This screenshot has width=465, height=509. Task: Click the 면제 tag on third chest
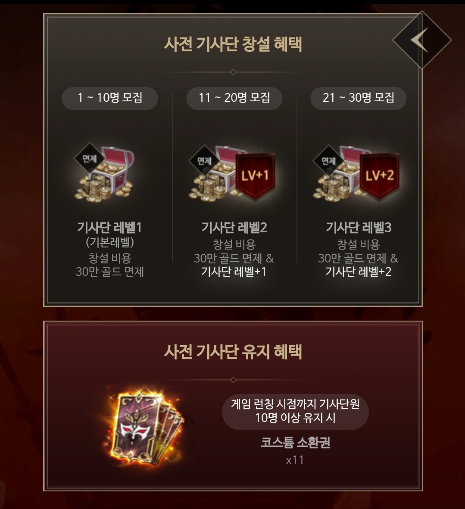328,161
